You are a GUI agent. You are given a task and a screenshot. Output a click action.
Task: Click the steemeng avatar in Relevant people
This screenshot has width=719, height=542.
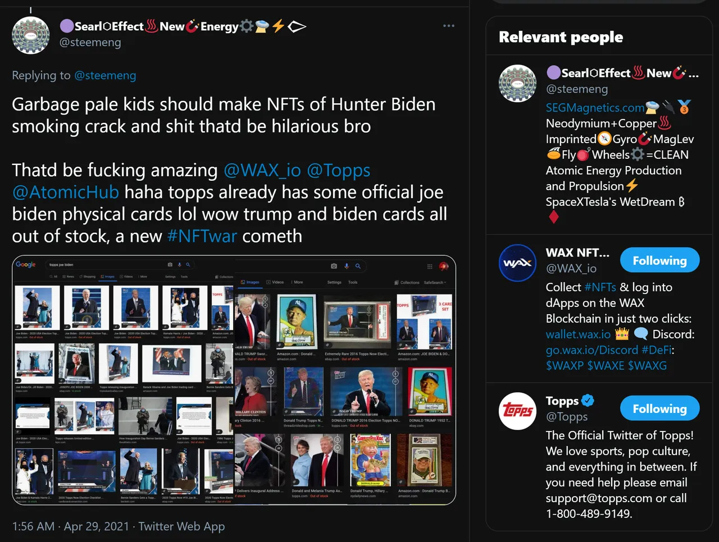(x=517, y=84)
